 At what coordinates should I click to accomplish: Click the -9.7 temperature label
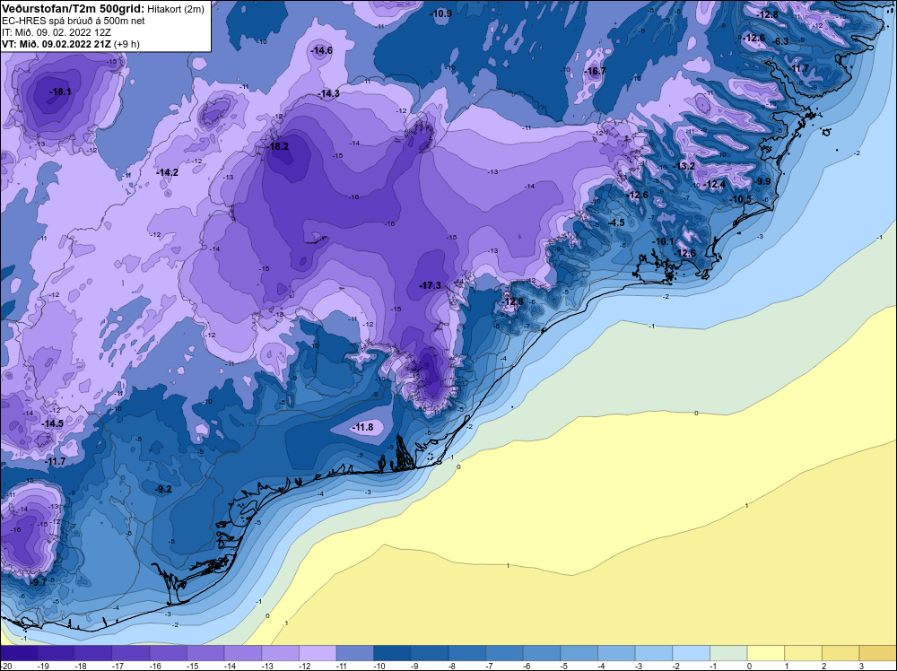(39, 582)
